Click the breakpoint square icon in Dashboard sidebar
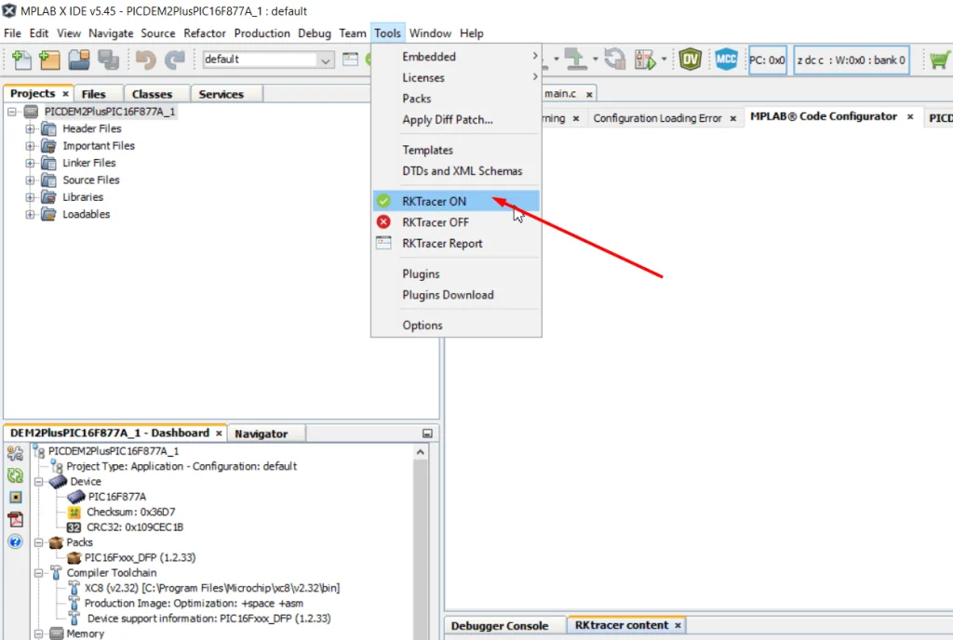 tap(16, 497)
